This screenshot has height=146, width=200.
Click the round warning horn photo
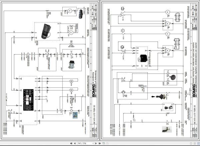click(x=172, y=77)
